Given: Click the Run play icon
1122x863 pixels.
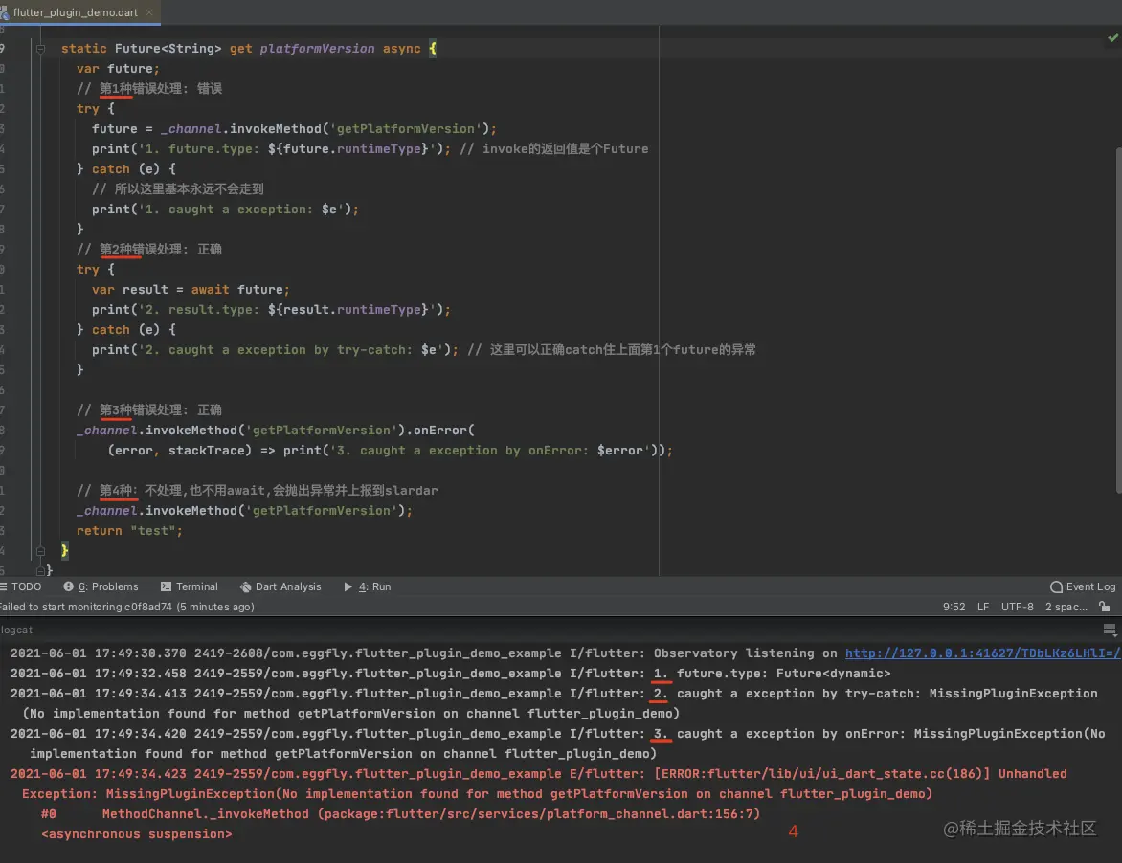Looking at the screenshot, I should [x=348, y=586].
